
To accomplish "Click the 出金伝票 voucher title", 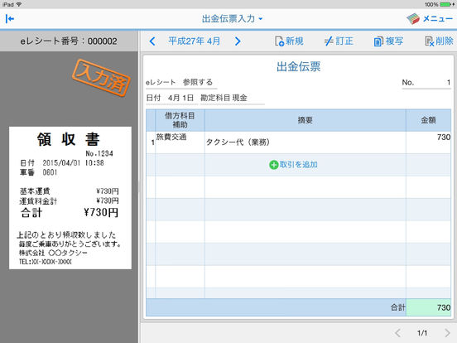I will tap(298, 67).
